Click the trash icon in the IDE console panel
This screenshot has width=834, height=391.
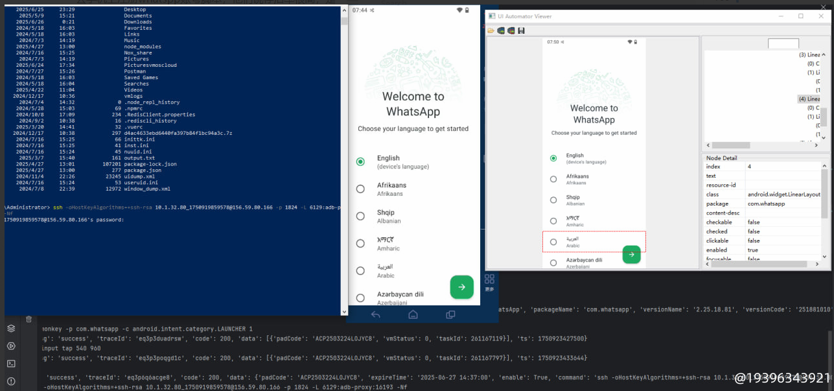click(x=29, y=319)
